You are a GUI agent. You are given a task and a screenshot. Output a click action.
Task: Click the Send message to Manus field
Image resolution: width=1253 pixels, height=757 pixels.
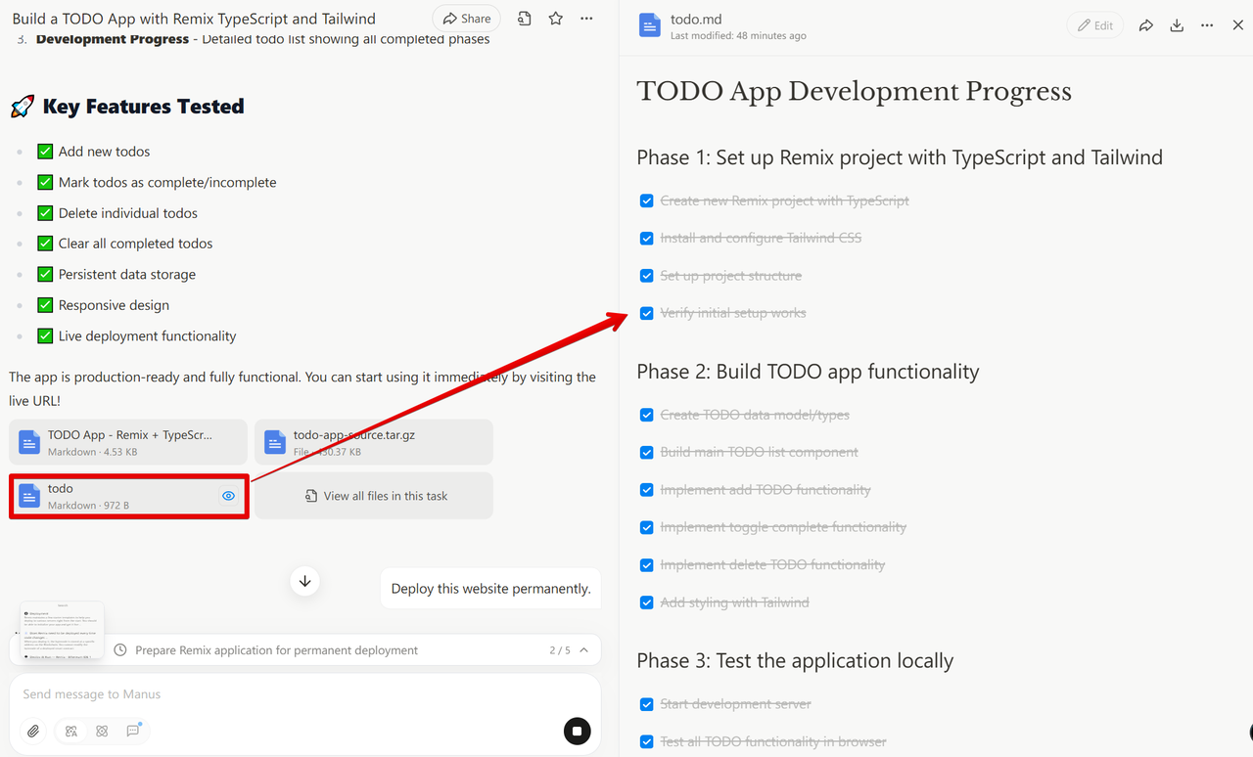pyautogui.click(x=305, y=694)
